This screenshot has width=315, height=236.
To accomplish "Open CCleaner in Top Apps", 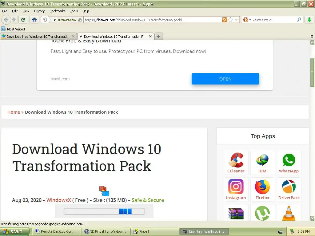I will pos(236,163).
